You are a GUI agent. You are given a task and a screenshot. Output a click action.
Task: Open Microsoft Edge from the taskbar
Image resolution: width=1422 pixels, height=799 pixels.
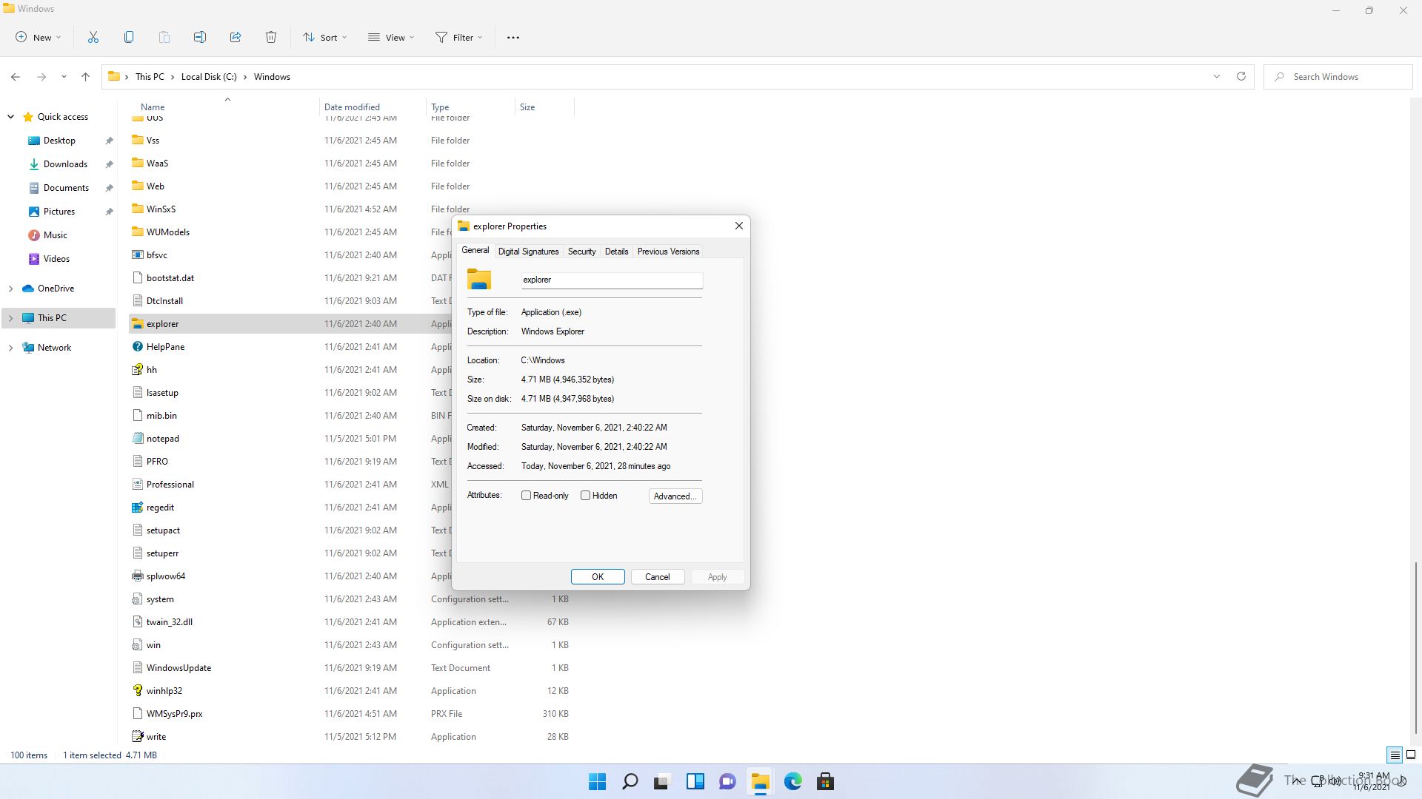pos(792,781)
